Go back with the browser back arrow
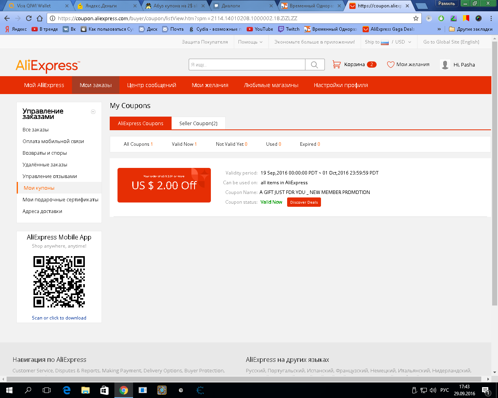 tap(7, 18)
